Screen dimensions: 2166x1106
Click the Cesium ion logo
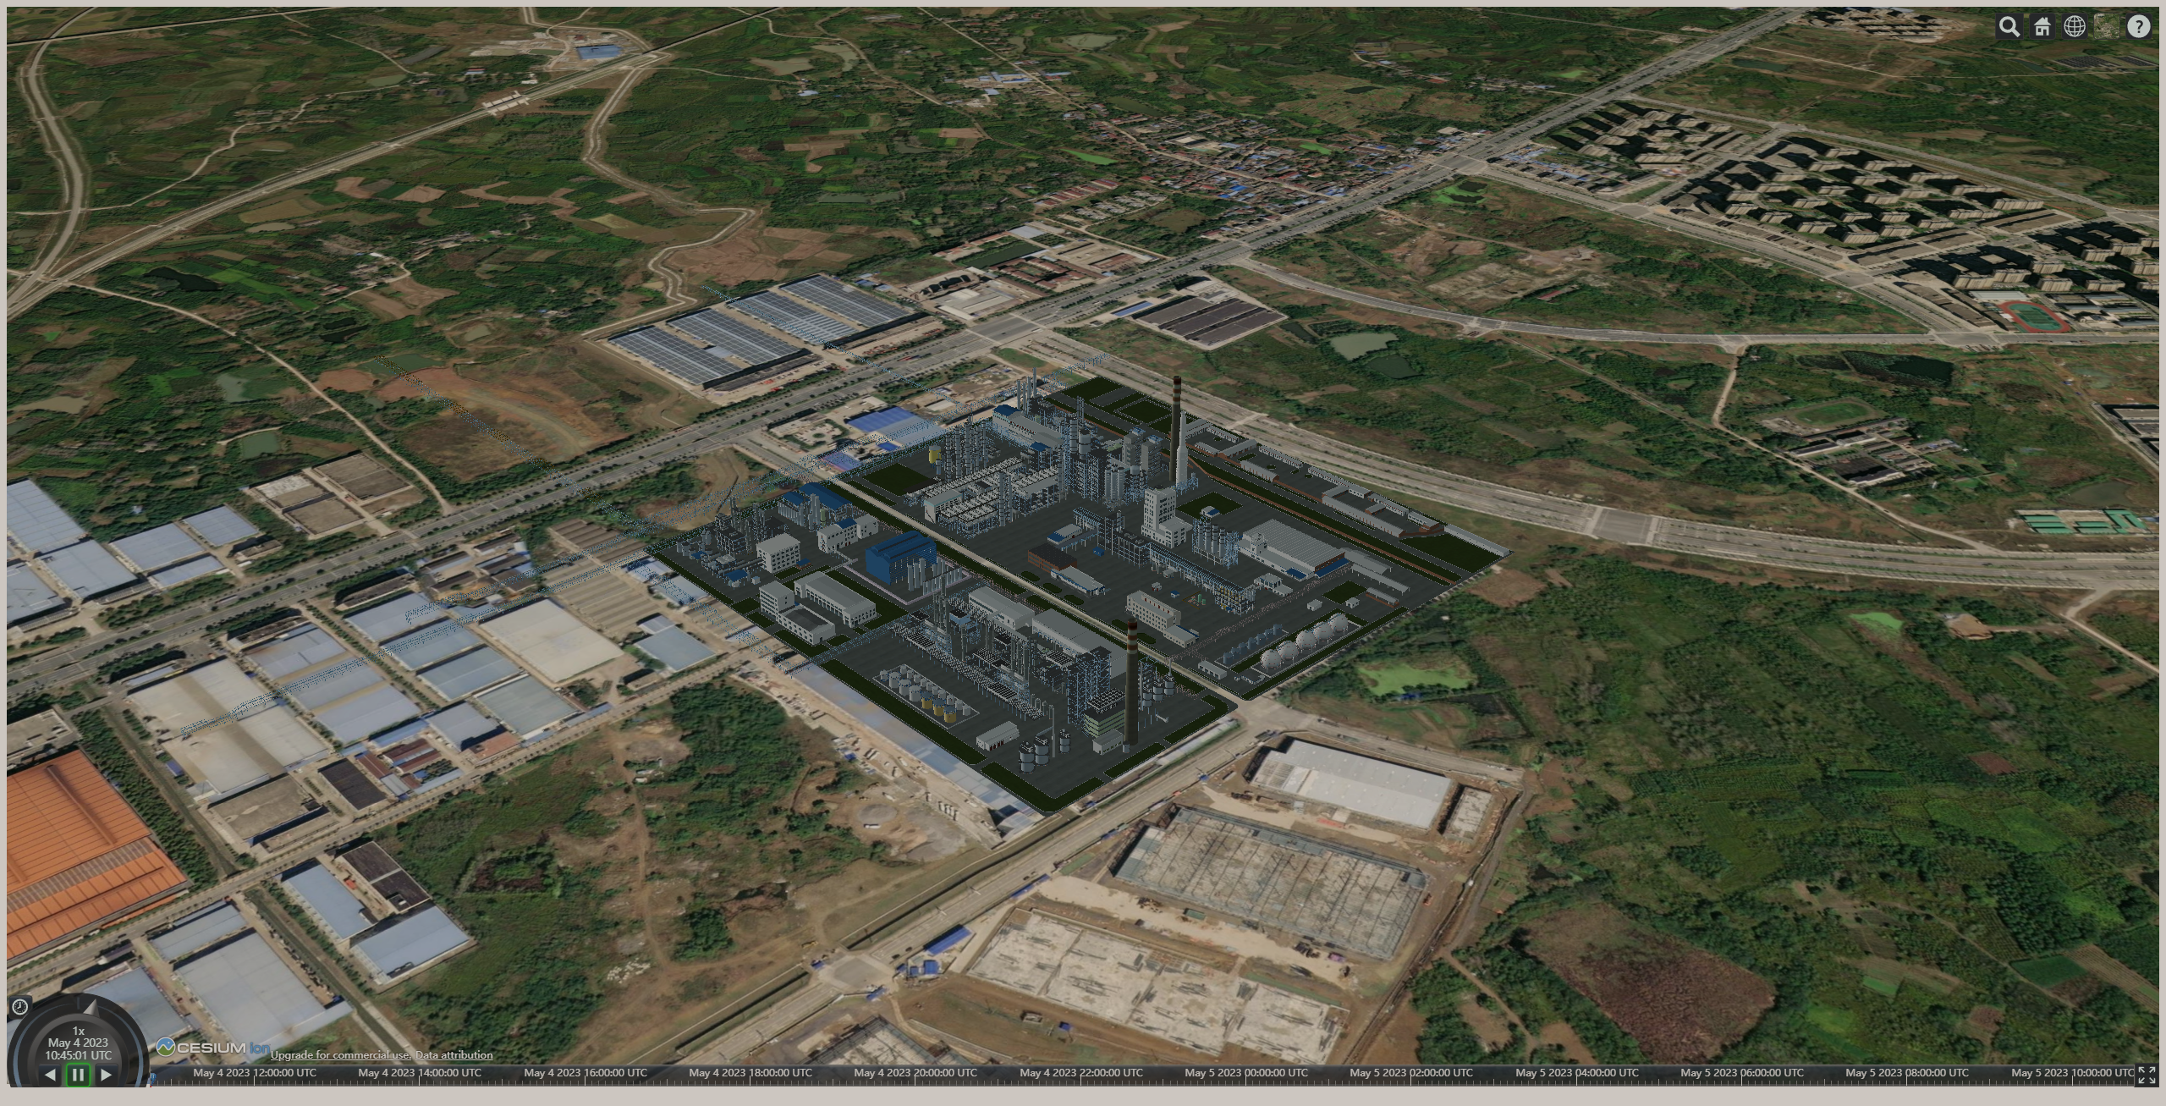pos(213,1048)
